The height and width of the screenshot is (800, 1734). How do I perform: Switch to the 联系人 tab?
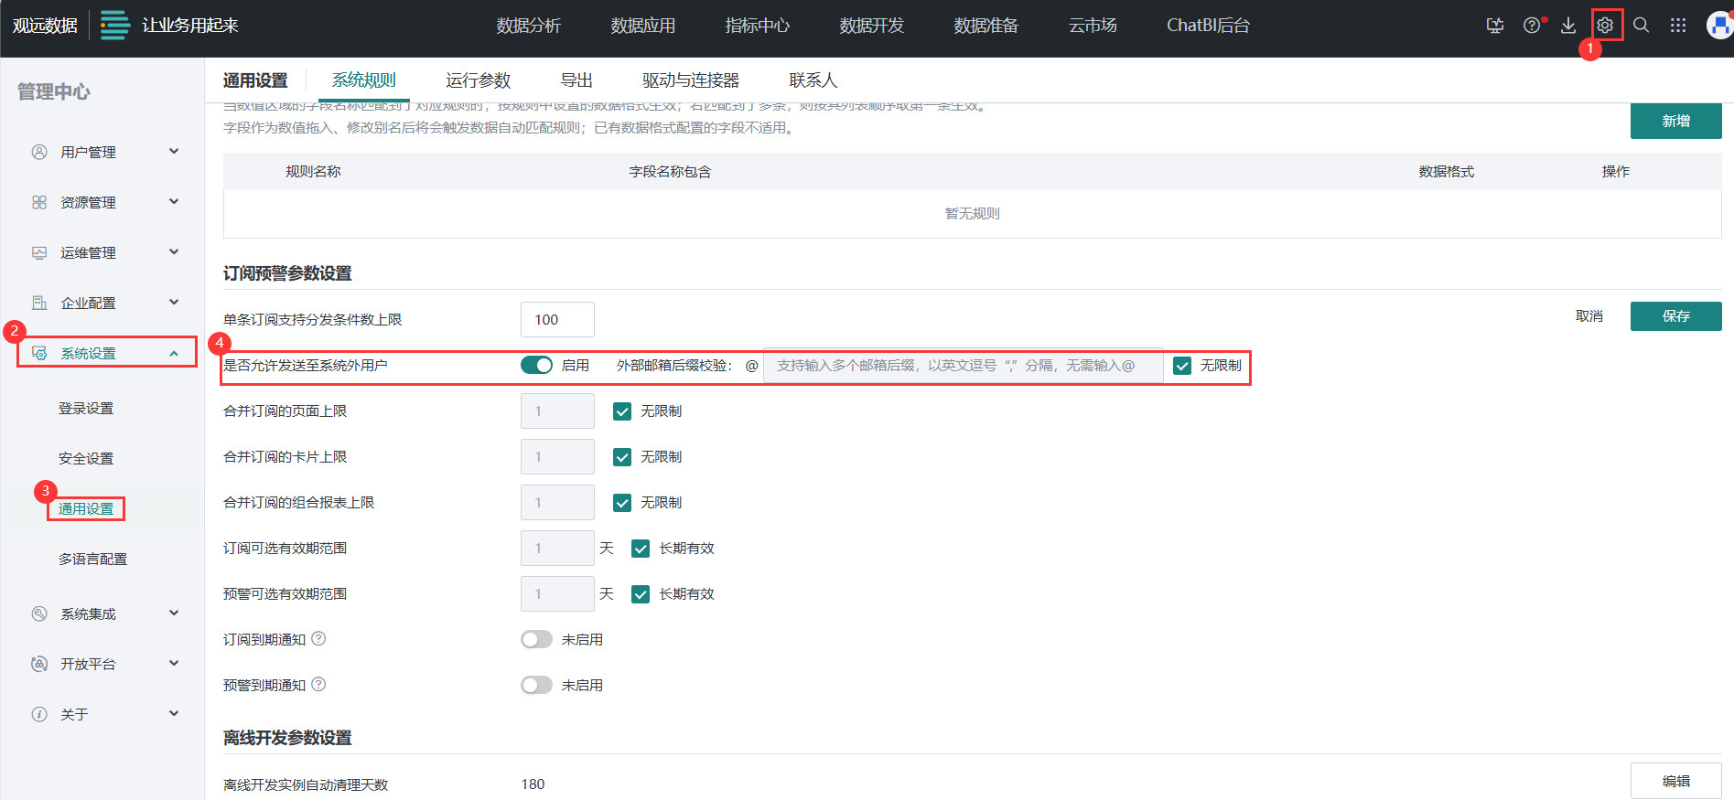pyautogui.click(x=813, y=80)
